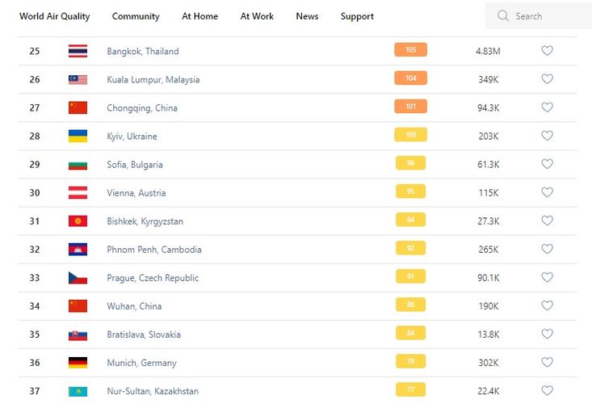This screenshot has width=592, height=404.
Task: Open Sofia, Bulgaria city link
Action: (x=135, y=165)
